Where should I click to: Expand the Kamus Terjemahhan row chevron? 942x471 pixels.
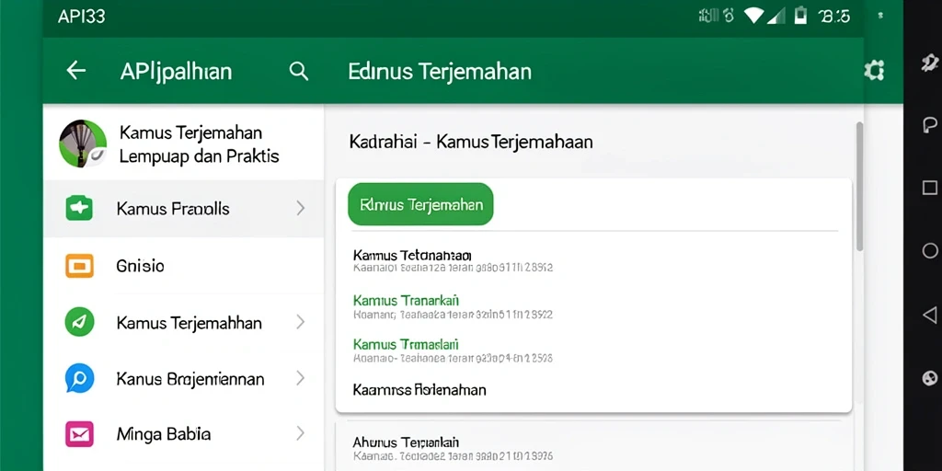[x=301, y=323]
